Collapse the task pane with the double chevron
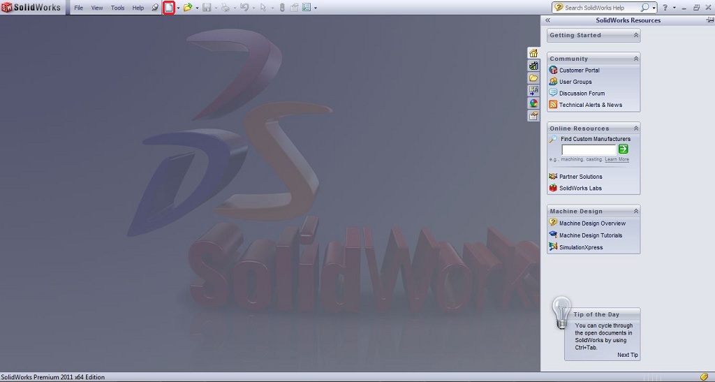 pyautogui.click(x=547, y=20)
